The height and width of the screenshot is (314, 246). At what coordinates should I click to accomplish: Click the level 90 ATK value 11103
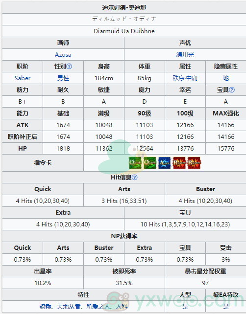144,125
